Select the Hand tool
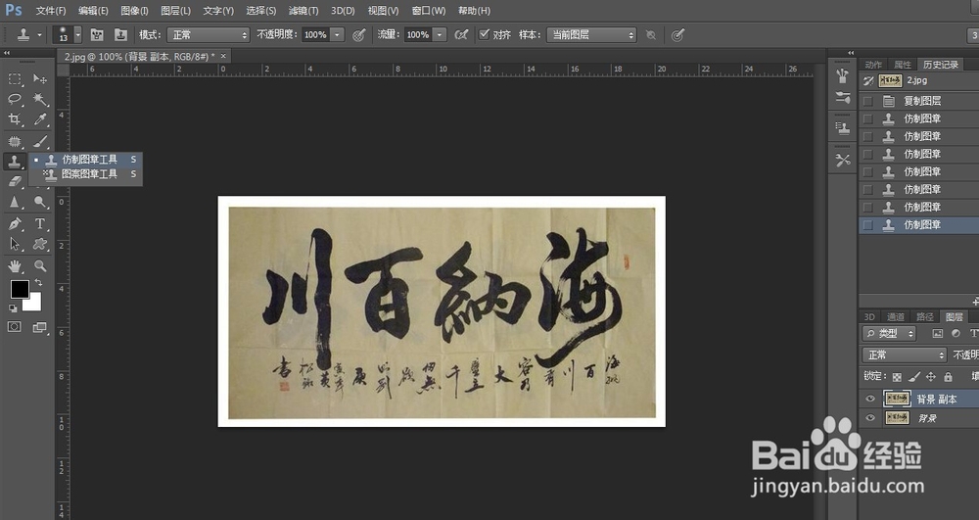 pyautogui.click(x=15, y=266)
